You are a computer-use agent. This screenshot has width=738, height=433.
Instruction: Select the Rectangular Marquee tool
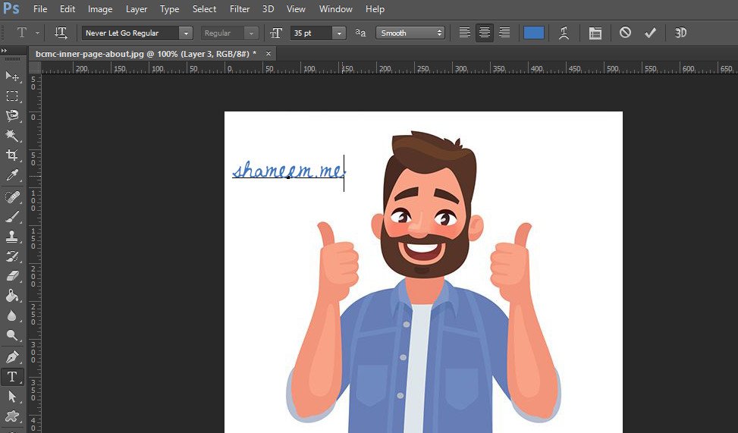12,96
